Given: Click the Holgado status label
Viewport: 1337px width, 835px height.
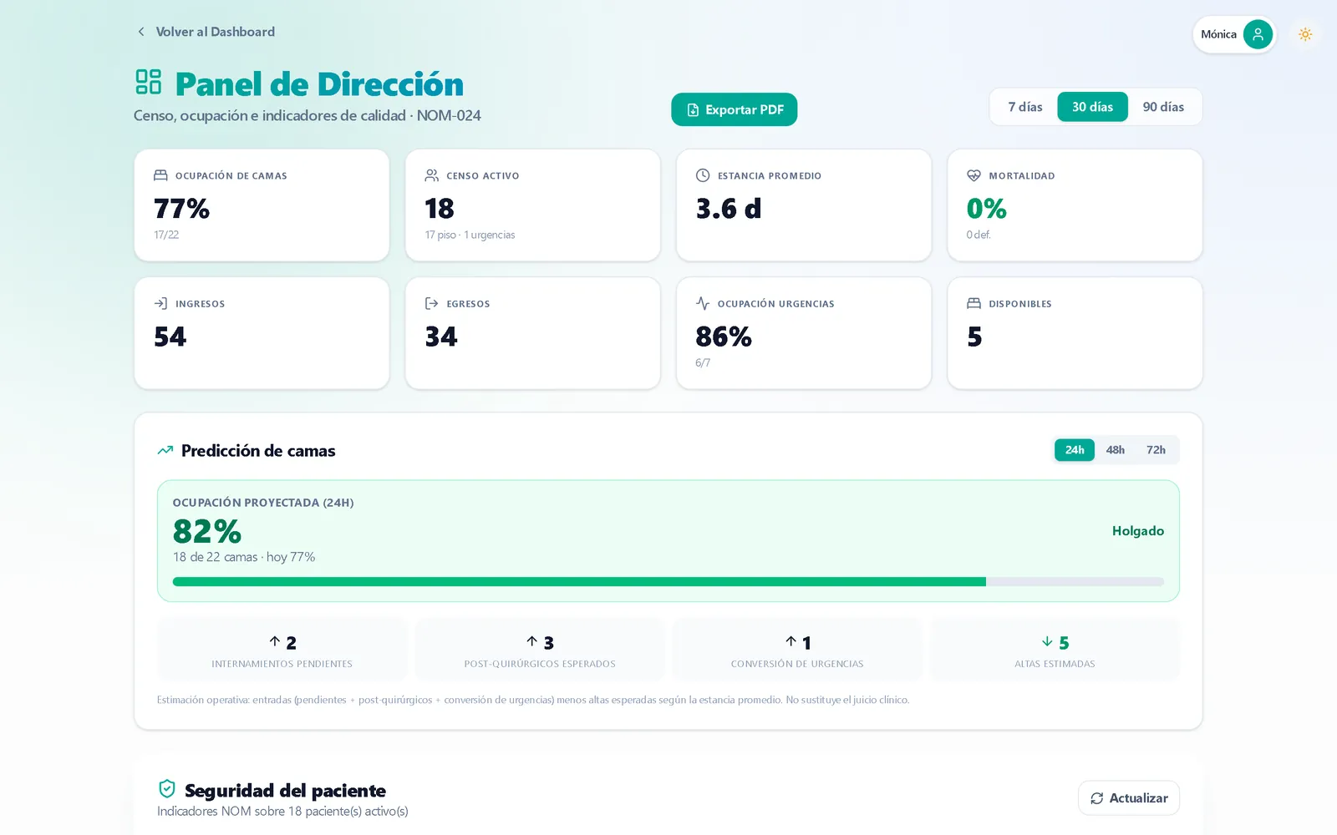Looking at the screenshot, I should click(x=1137, y=531).
